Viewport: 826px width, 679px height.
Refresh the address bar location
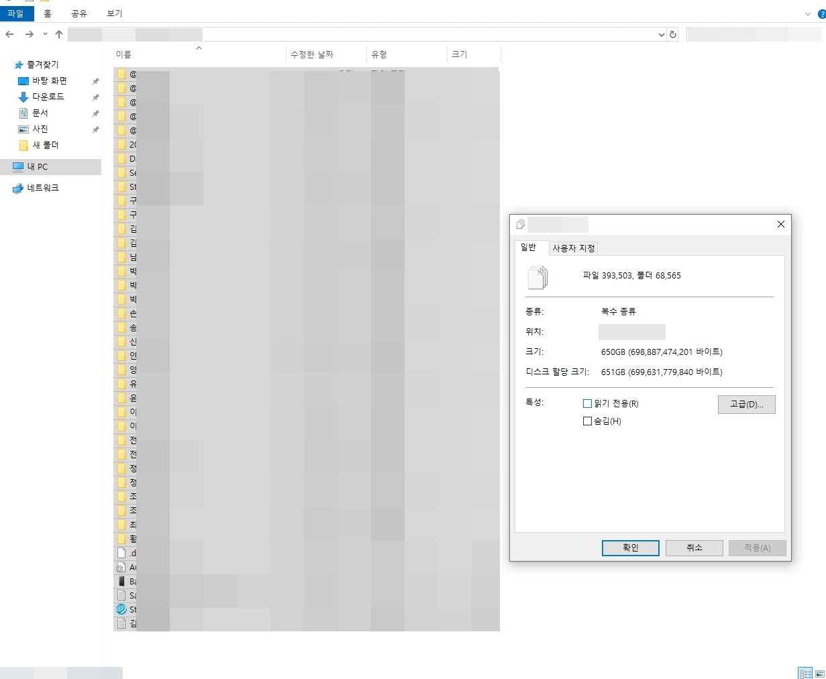(x=673, y=34)
